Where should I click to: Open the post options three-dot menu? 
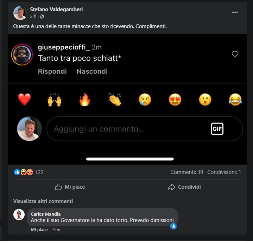point(235,12)
